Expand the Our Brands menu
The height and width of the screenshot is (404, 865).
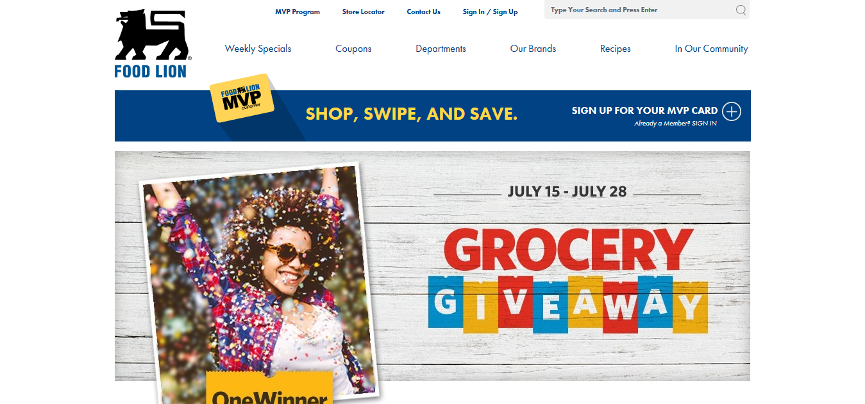[533, 49]
